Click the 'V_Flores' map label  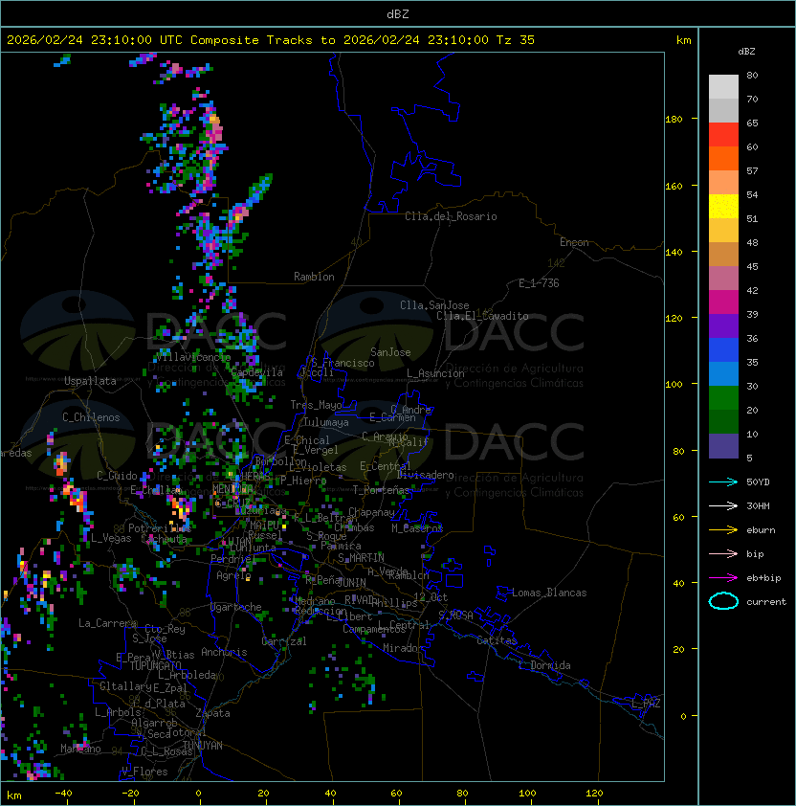pos(144,772)
